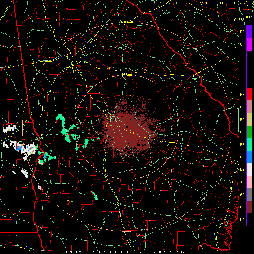
Task: Click the "BD" legend label
Action: click(242, 120)
